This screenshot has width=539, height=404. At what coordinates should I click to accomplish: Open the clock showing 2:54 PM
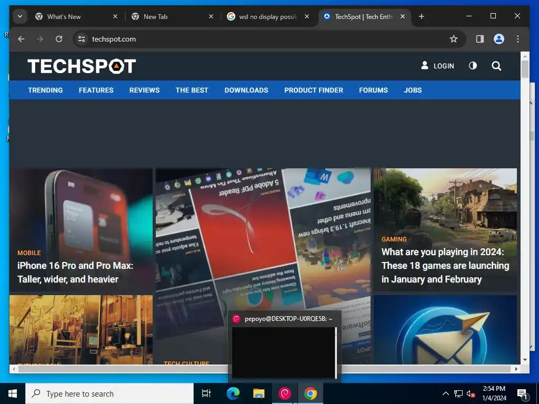pos(494,393)
